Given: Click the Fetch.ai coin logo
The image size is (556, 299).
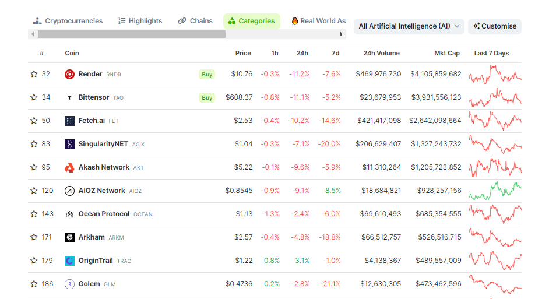Looking at the screenshot, I should pos(69,121).
